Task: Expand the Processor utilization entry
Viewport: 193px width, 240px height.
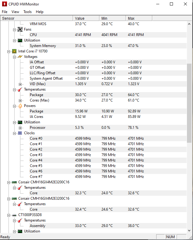Action: coord(20,128)
